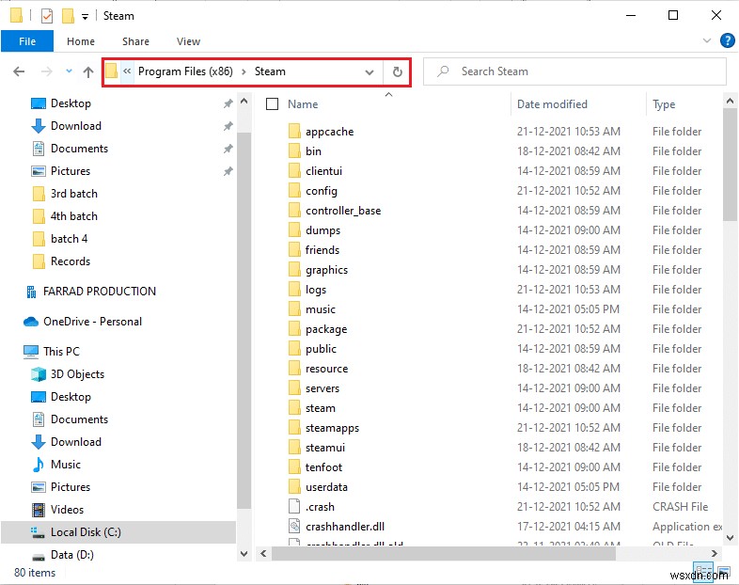
Task: Switch to the Home ribbon tab
Action: pyautogui.click(x=81, y=41)
